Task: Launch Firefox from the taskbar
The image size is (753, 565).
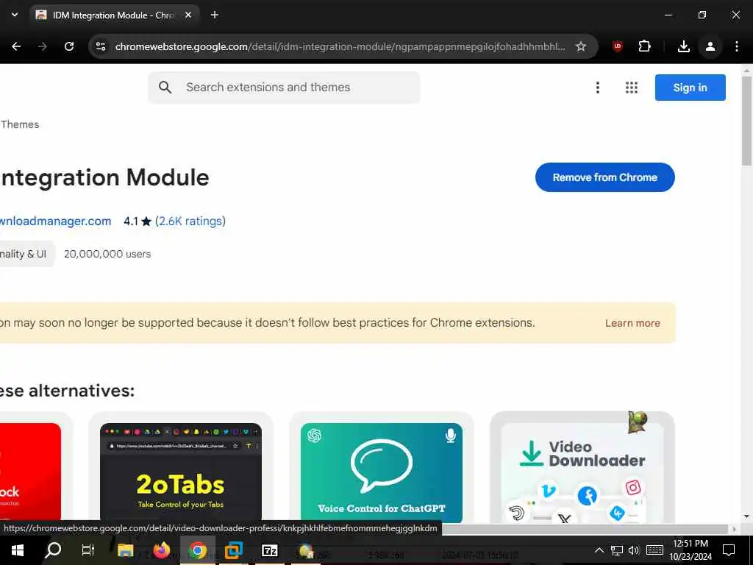Action: pyautogui.click(x=161, y=550)
